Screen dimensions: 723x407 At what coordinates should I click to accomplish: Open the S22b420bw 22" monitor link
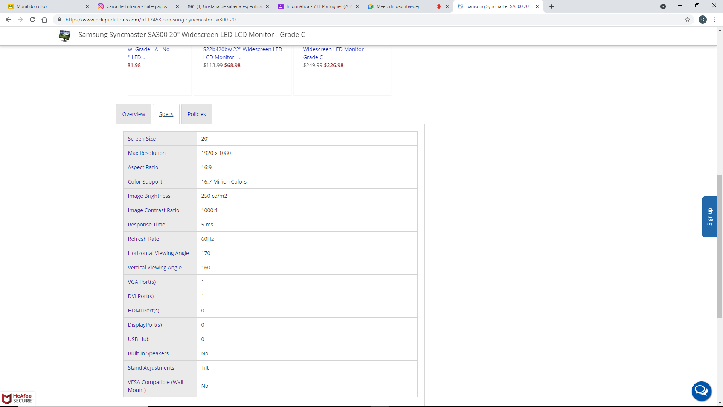coord(243,53)
